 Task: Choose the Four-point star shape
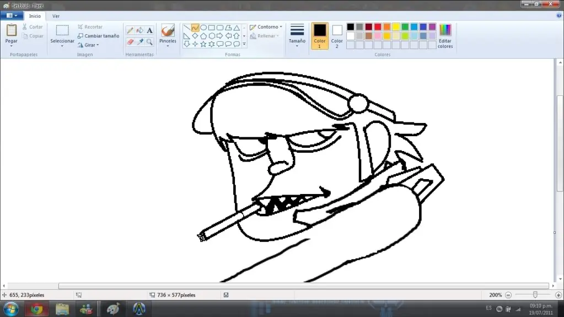pyautogui.click(x=195, y=44)
